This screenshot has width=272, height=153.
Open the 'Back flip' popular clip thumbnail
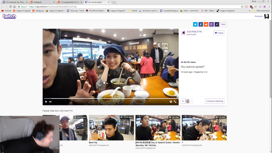pos(111,127)
